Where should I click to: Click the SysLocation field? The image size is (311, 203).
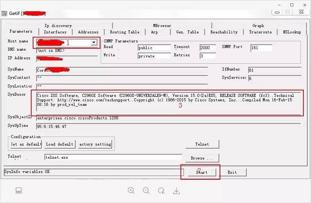[122, 86]
